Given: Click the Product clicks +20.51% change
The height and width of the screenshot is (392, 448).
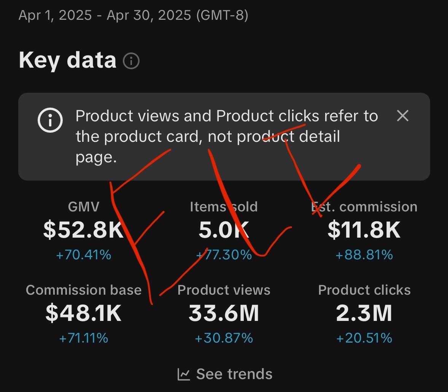Looking at the screenshot, I should tap(364, 338).
